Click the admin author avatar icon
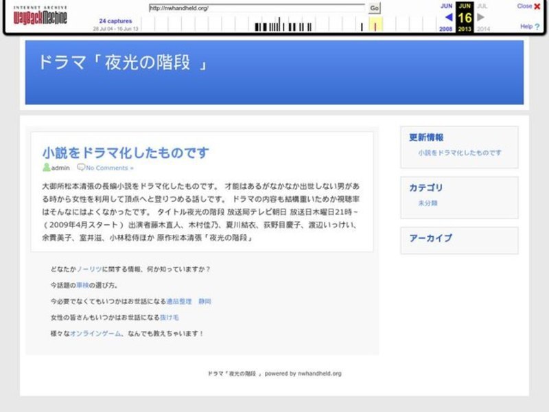This screenshot has width=549, height=412. [46, 168]
